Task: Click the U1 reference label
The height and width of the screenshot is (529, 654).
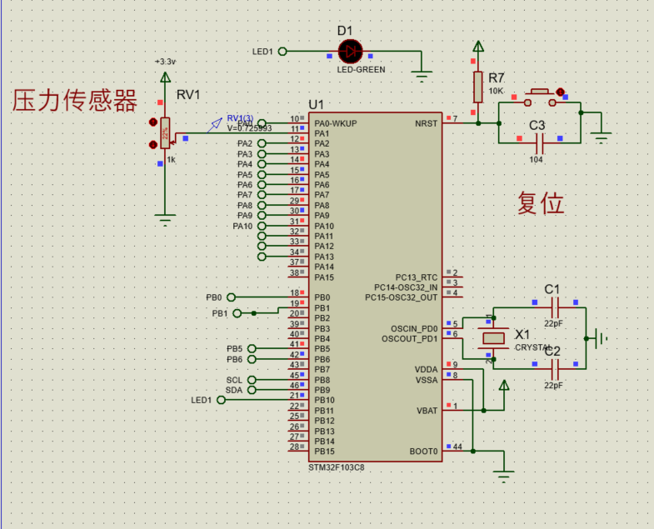Action: pos(316,105)
